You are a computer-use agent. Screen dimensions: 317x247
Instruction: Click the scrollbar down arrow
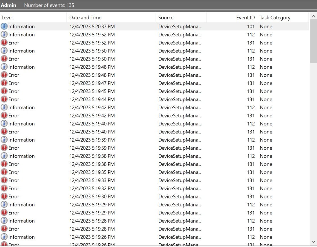coord(313,242)
